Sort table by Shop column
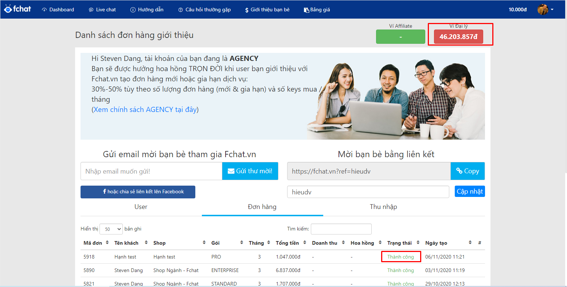 [179, 243]
